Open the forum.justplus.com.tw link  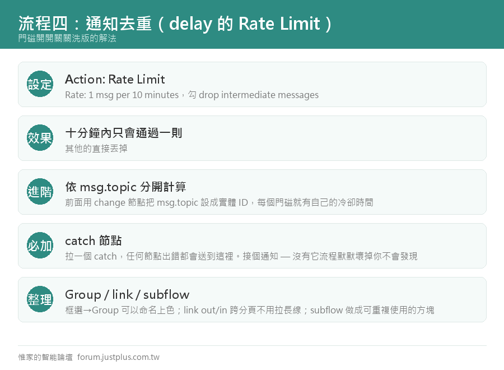pos(118,357)
